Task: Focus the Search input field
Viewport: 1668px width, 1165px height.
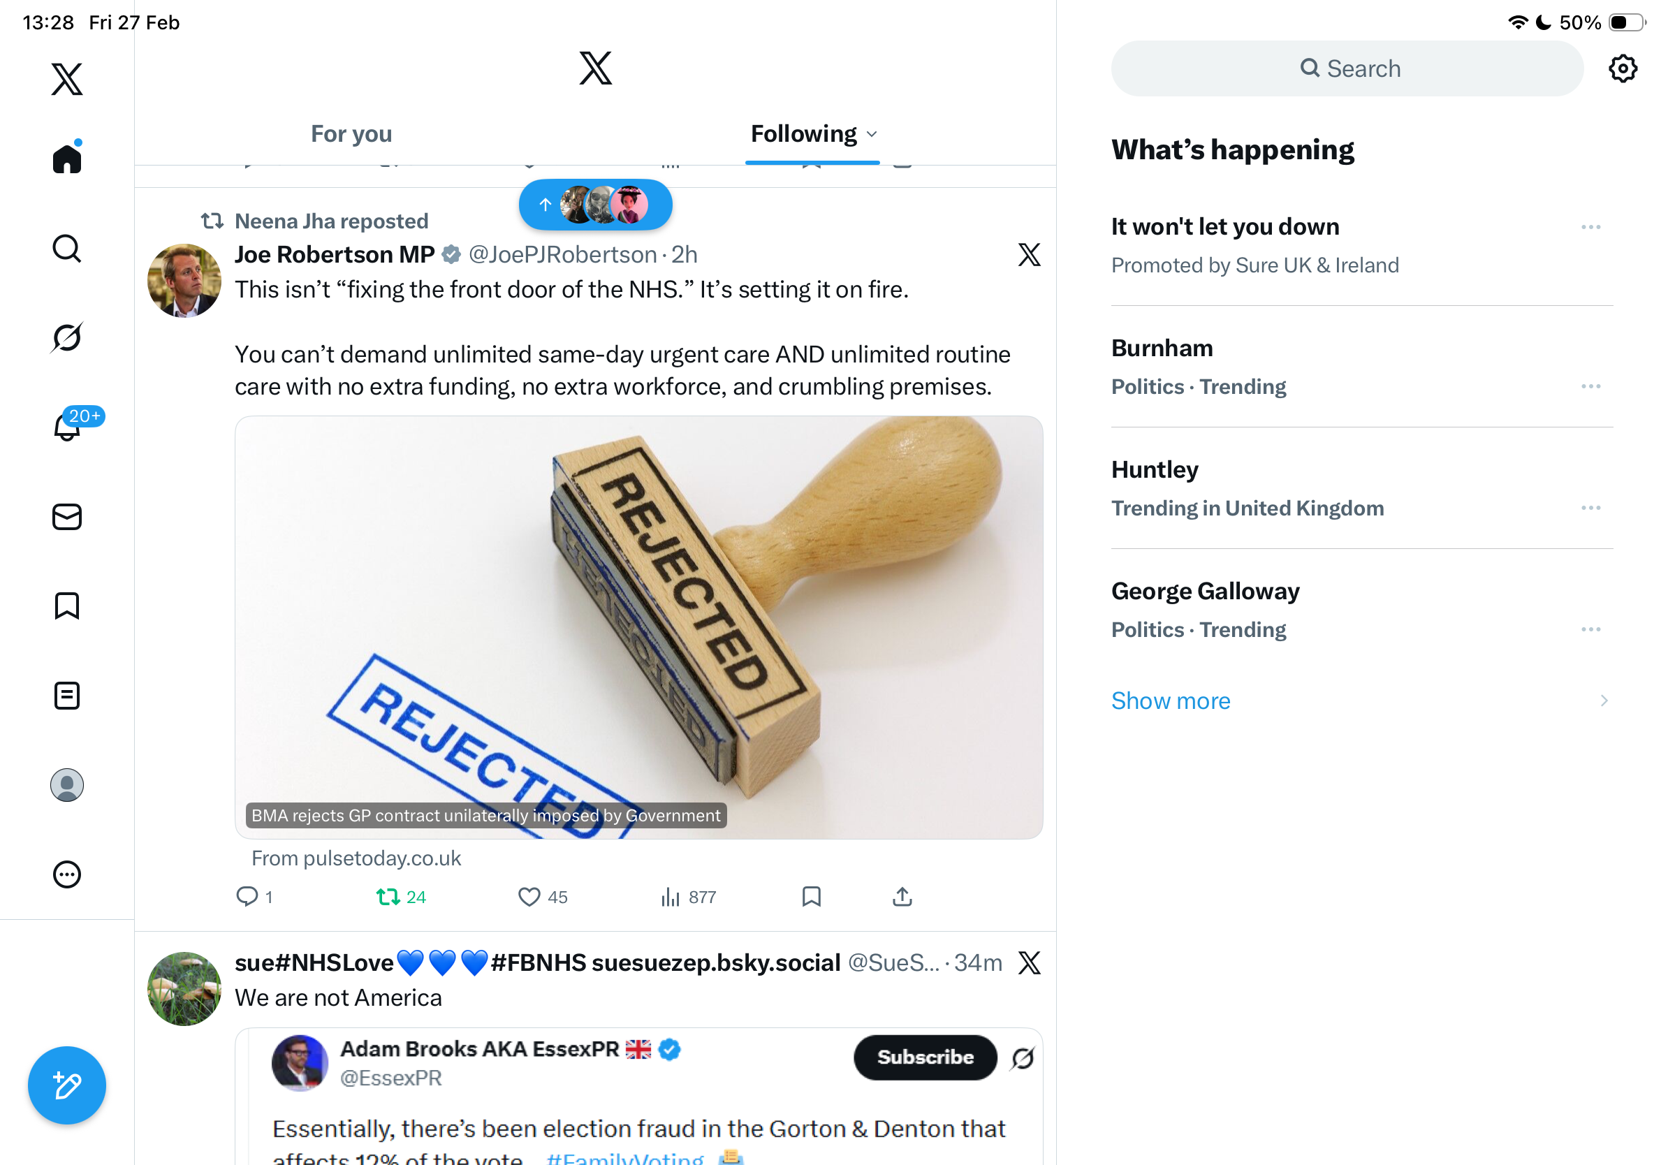Action: (x=1347, y=69)
